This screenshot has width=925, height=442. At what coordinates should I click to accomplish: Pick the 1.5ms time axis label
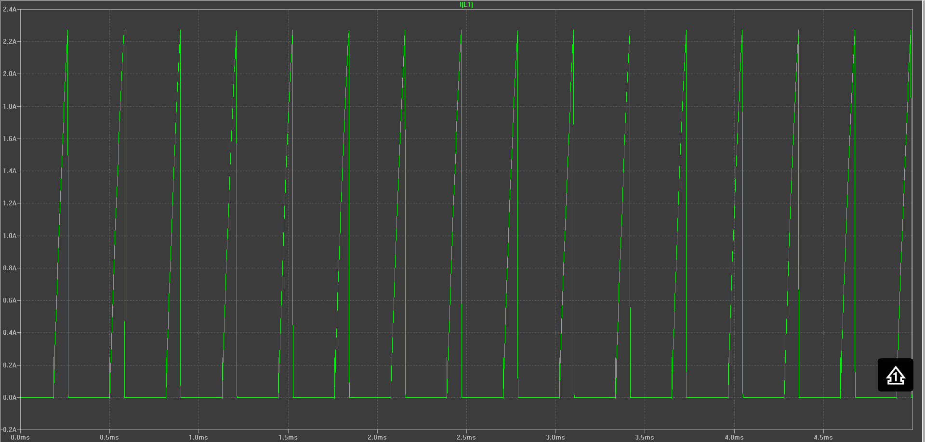288,437
